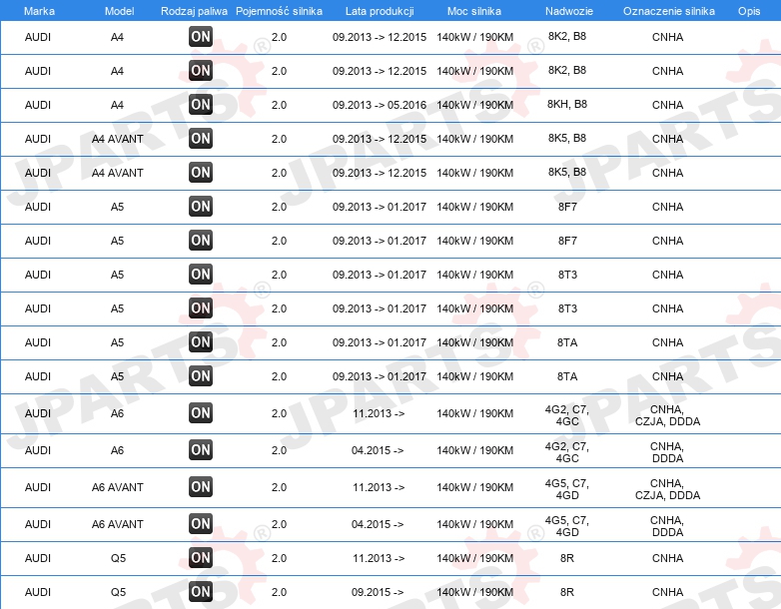
Task: Select the body code cell '8KH, B8'
Action: [x=567, y=104]
